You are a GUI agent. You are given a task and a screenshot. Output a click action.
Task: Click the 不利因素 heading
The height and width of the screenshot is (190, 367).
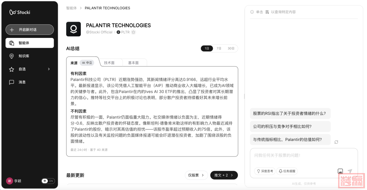click(78, 111)
